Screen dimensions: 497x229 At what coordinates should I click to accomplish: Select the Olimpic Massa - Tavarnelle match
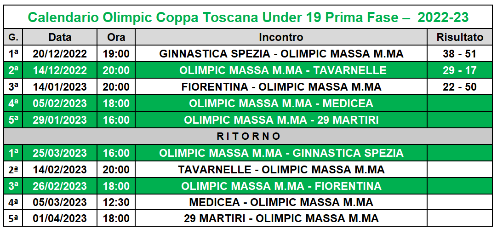tap(281, 70)
